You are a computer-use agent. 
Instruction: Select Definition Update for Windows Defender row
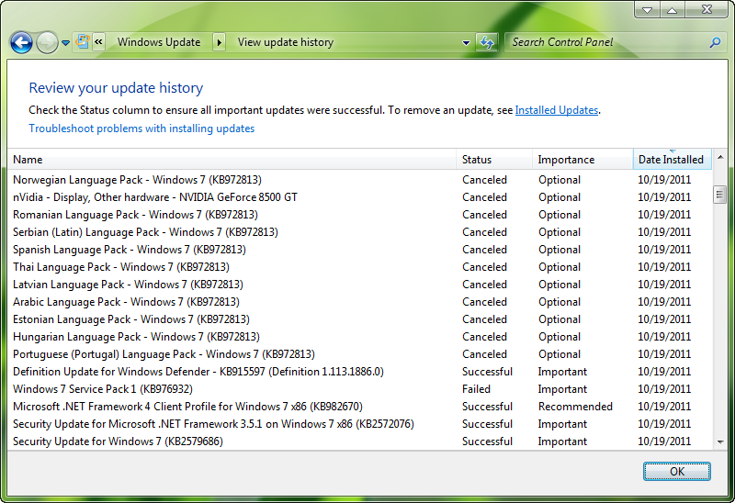coord(360,372)
